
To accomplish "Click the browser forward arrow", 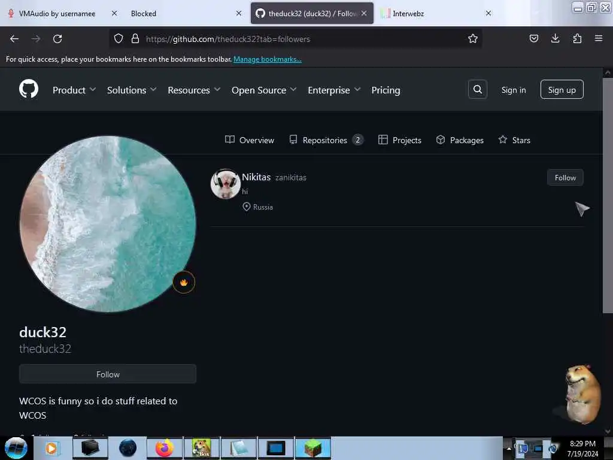I will pyautogui.click(x=36, y=39).
